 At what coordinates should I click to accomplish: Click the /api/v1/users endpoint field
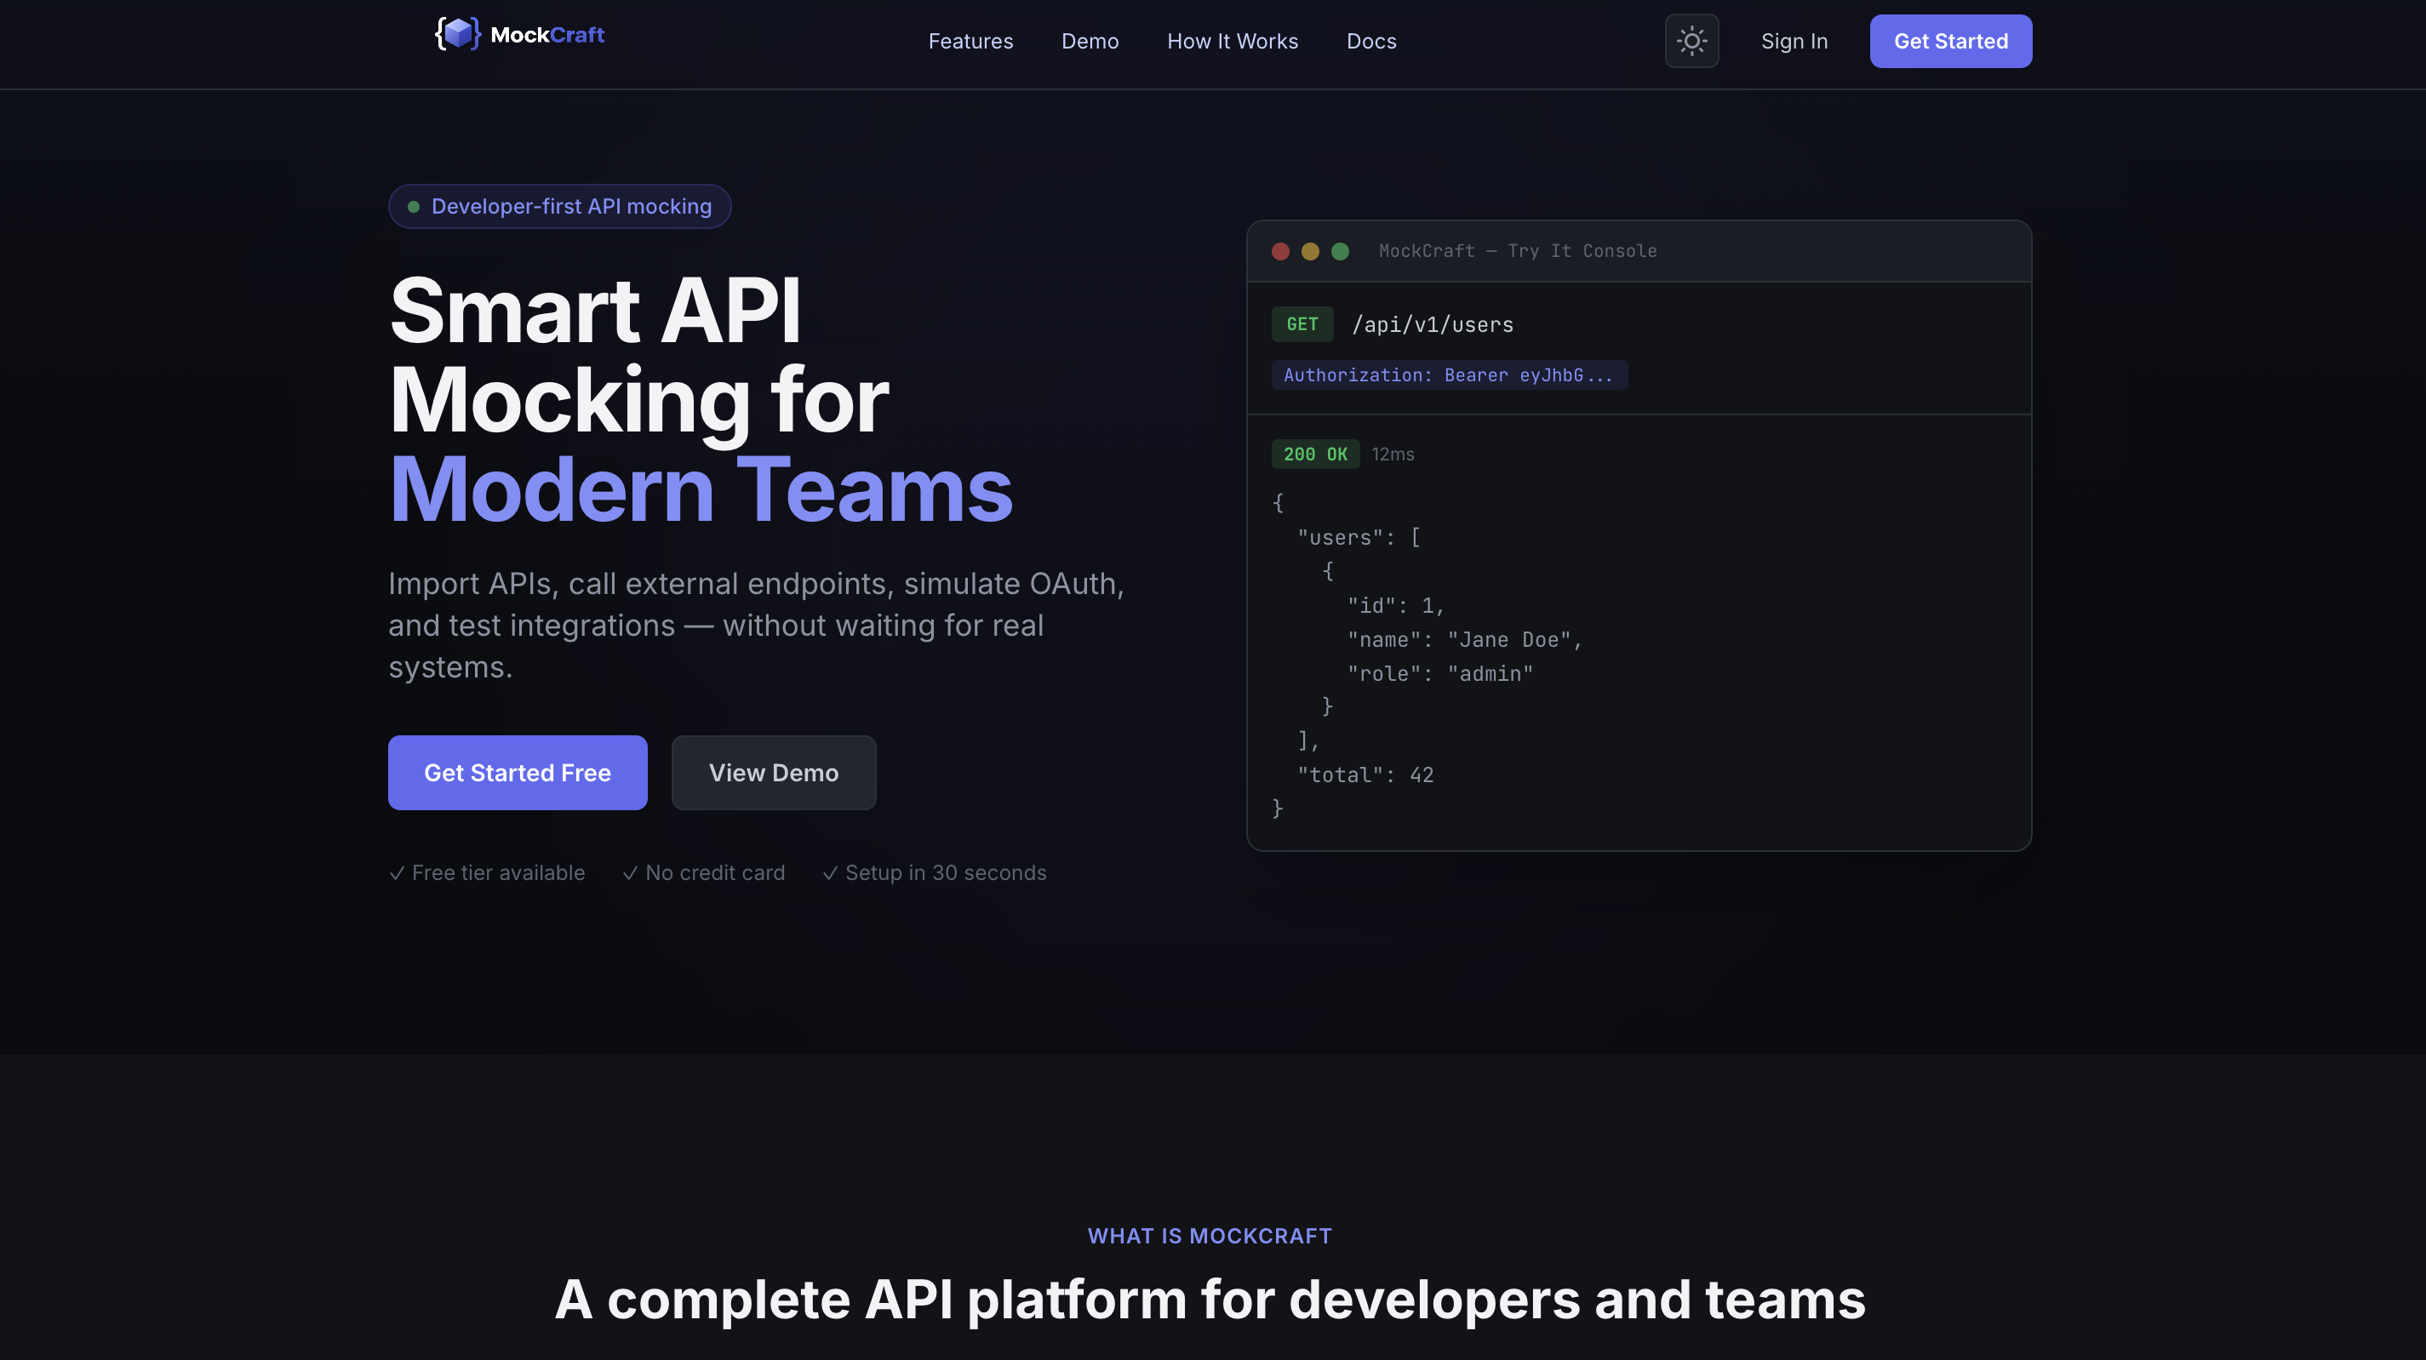click(x=1433, y=325)
